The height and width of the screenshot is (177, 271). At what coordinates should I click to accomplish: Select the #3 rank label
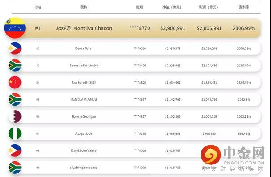[38, 66]
